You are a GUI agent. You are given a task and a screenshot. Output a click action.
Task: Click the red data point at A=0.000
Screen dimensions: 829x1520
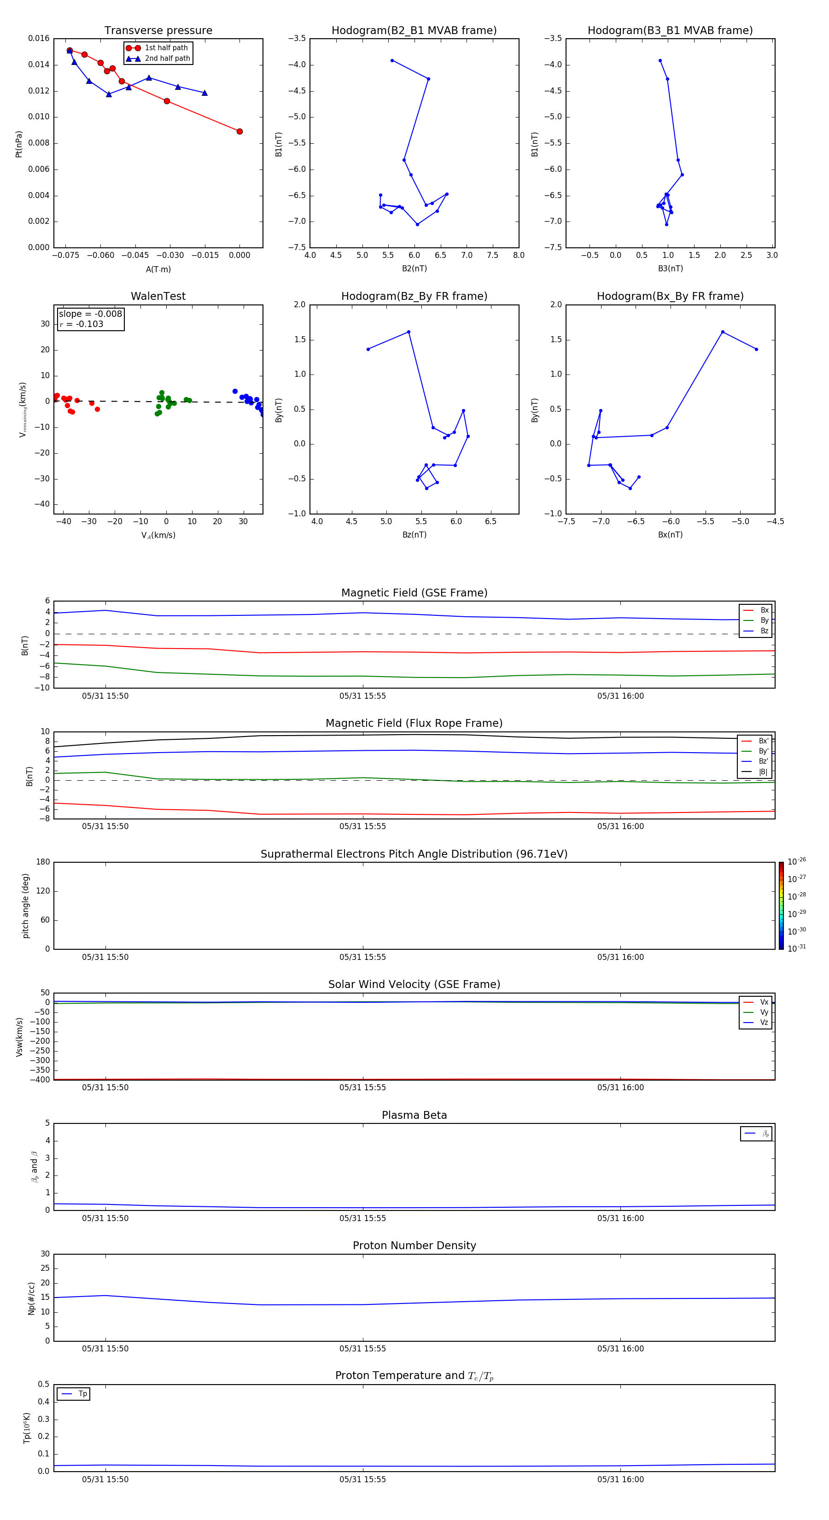(239, 132)
